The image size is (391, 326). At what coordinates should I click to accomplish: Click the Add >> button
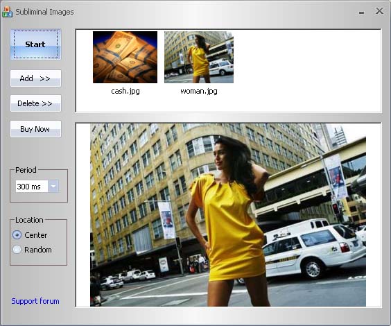click(35, 78)
